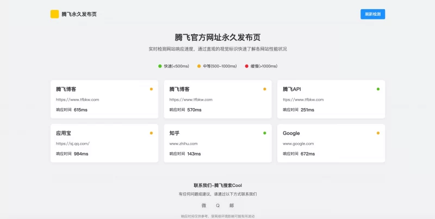Click the https://sj.qq.com/ URL
This screenshot has width=435, height=219.
click(x=73, y=143)
